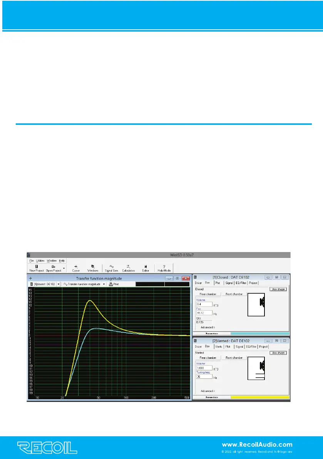Select Front chamber in the Vented project

pyautogui.click(x=234, y=358)
